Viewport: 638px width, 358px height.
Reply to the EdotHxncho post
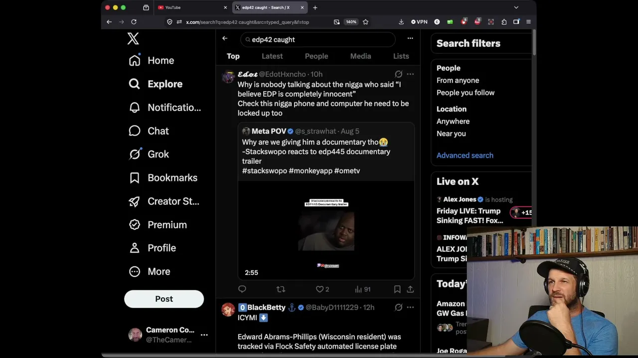[242, 289]
